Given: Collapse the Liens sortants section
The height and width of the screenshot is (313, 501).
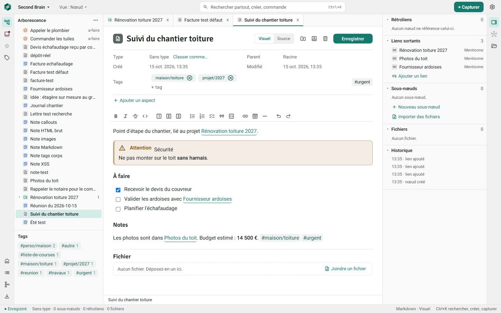Looking at the screenshot, I should [x=388, y=41].
